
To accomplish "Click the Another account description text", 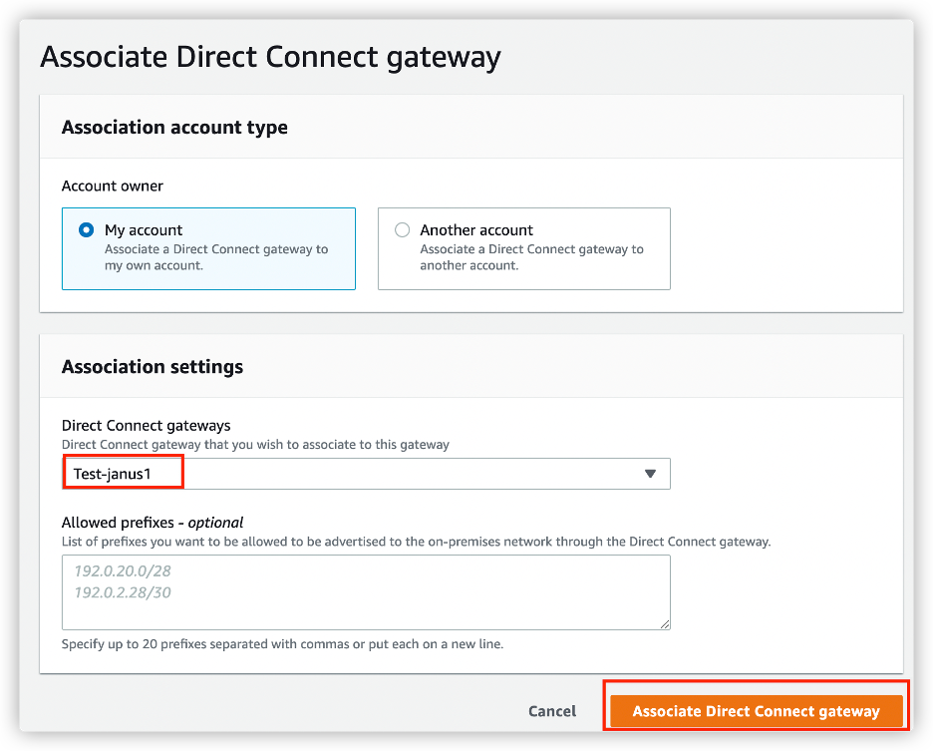I will pyautogui.click(x=532, y=257).
